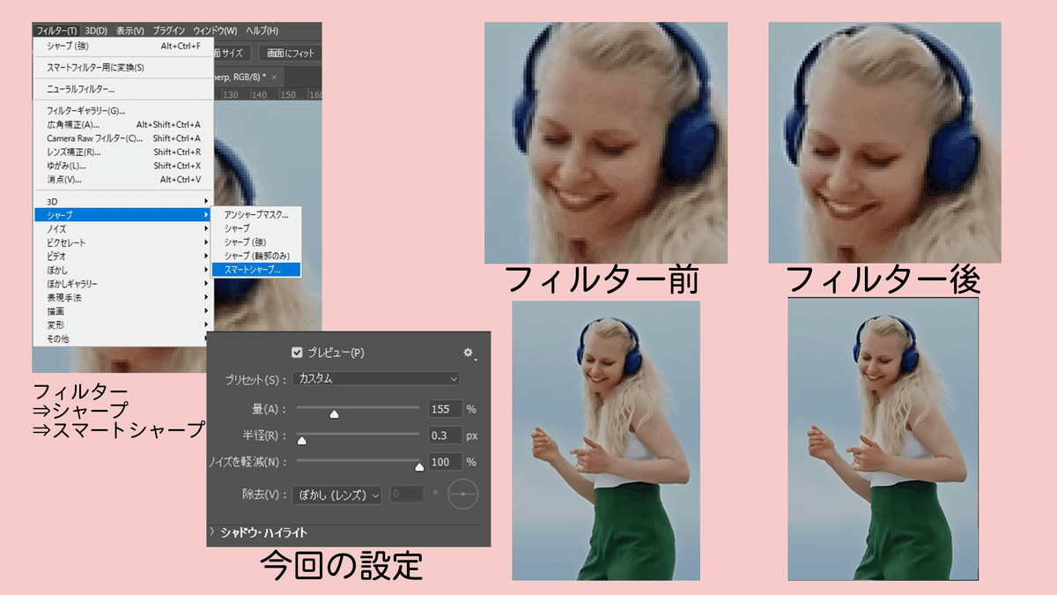The width and height of the screenshot is (1057, 595).
Task: Choose シャープ (強) at top of Filter menu
Action: (122, 45)
